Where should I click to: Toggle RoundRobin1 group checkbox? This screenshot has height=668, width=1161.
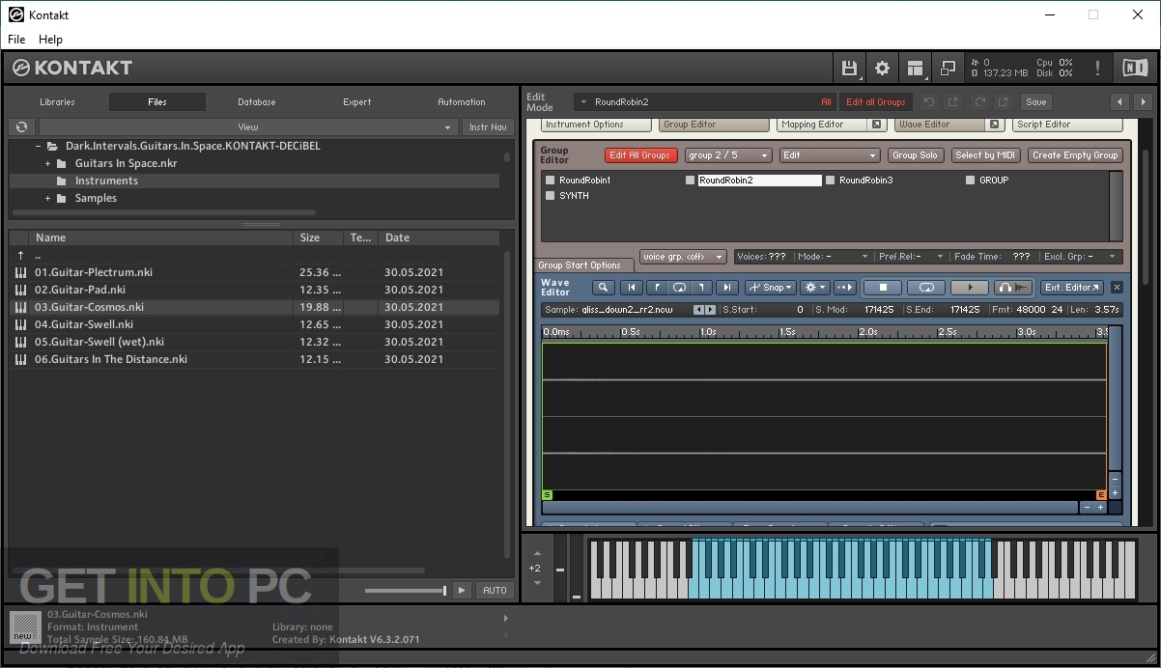[550, 180]
